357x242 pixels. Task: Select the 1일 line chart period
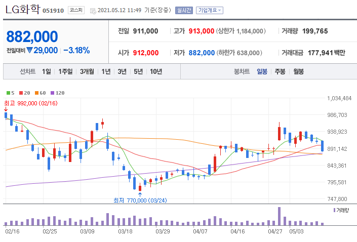pyautogui.click(x=47, y=71)
